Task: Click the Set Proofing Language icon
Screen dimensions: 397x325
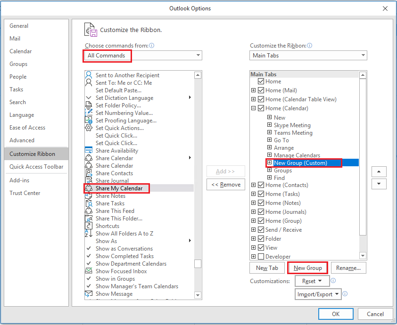Action: tap(89, 121)
